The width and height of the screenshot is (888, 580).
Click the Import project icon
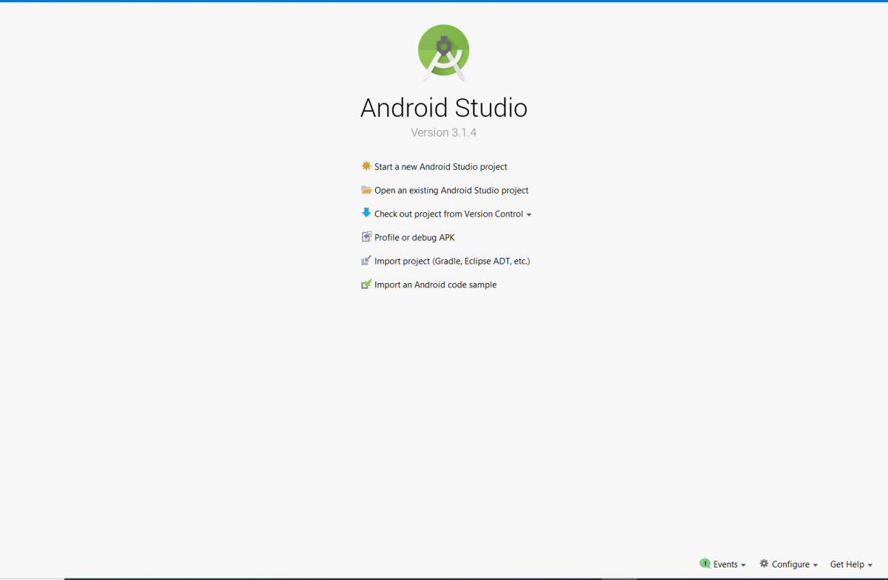tap(366, 261)
